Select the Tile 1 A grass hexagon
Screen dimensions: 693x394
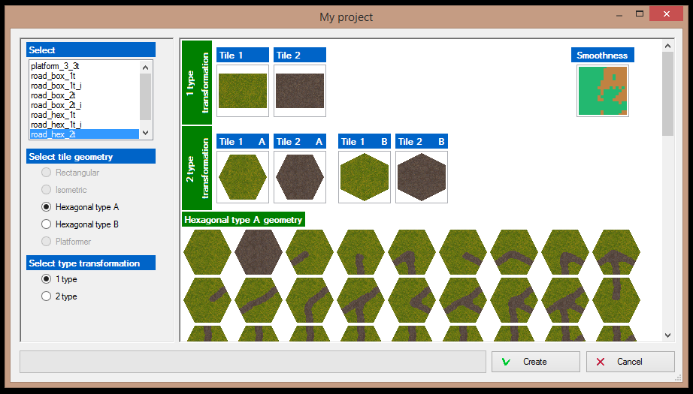point(242,177)
